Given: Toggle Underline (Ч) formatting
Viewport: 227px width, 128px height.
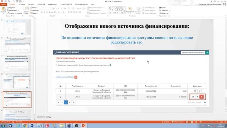Looking at the screenshot, I should 47,12.
